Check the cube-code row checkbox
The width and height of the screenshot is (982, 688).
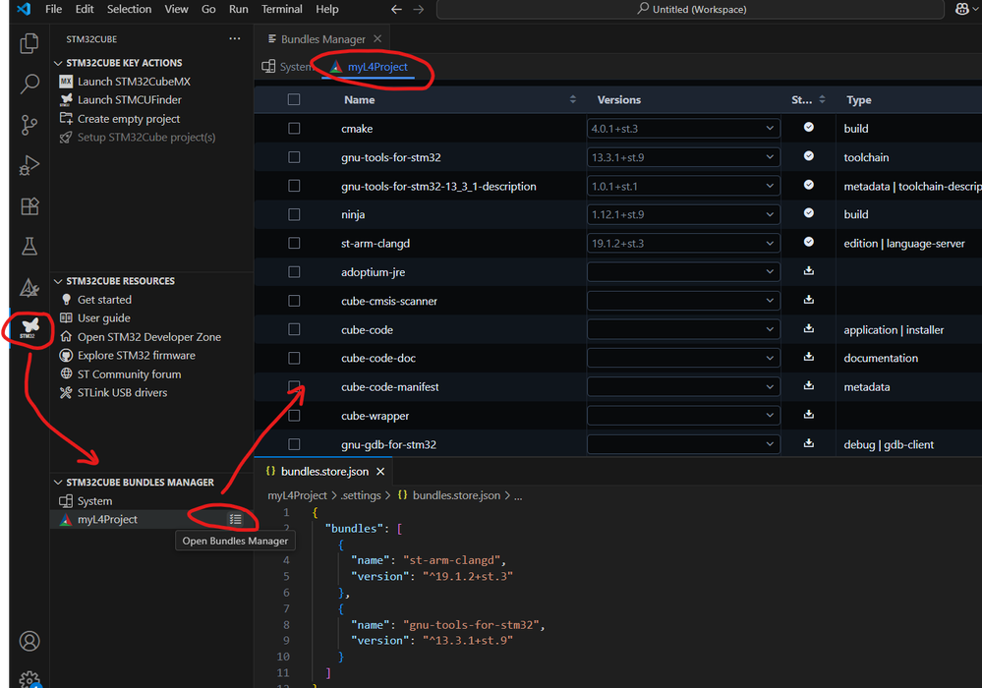(x=294, y=329)
